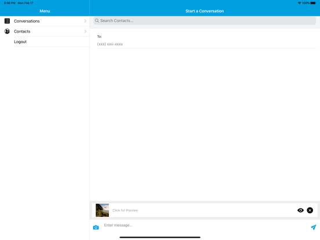Click the To phone number field

coord(206,44)
